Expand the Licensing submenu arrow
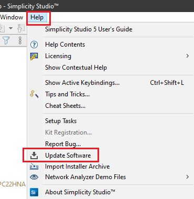The width and height of the screenshot is (194, 199). 187,56
